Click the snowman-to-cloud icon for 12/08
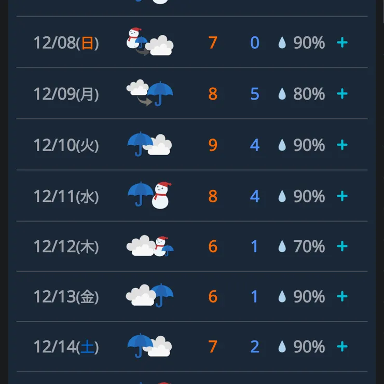The width and height of the screenshot is (384, 384). (x=149, y=43)
